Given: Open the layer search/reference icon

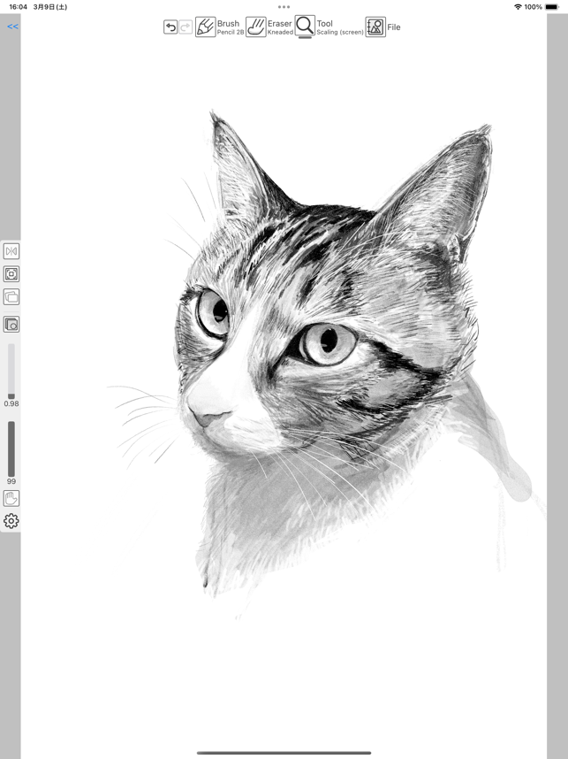Looking at the screenshot, I should tap(11, 325).
